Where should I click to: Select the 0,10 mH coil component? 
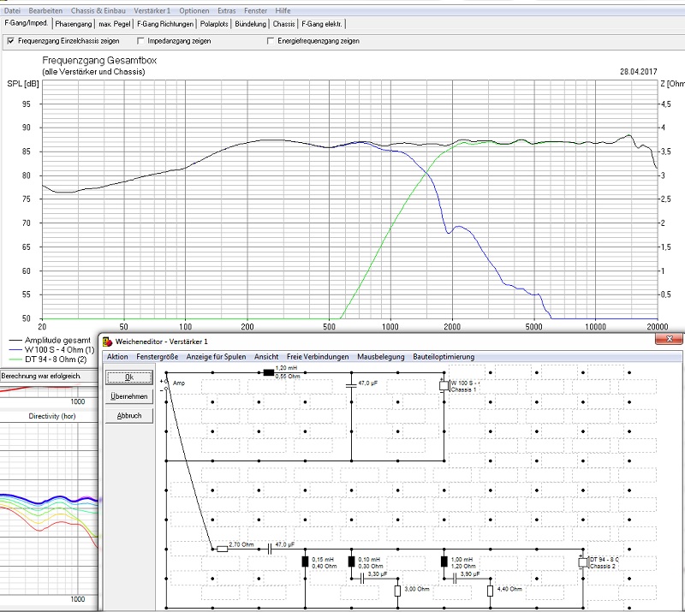click(351, 561)
